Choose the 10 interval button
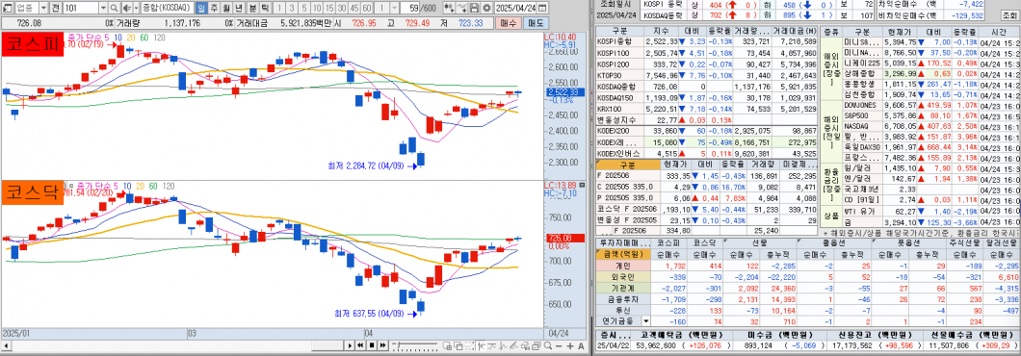Screen dimensions: 1021x356 [317, 8]
